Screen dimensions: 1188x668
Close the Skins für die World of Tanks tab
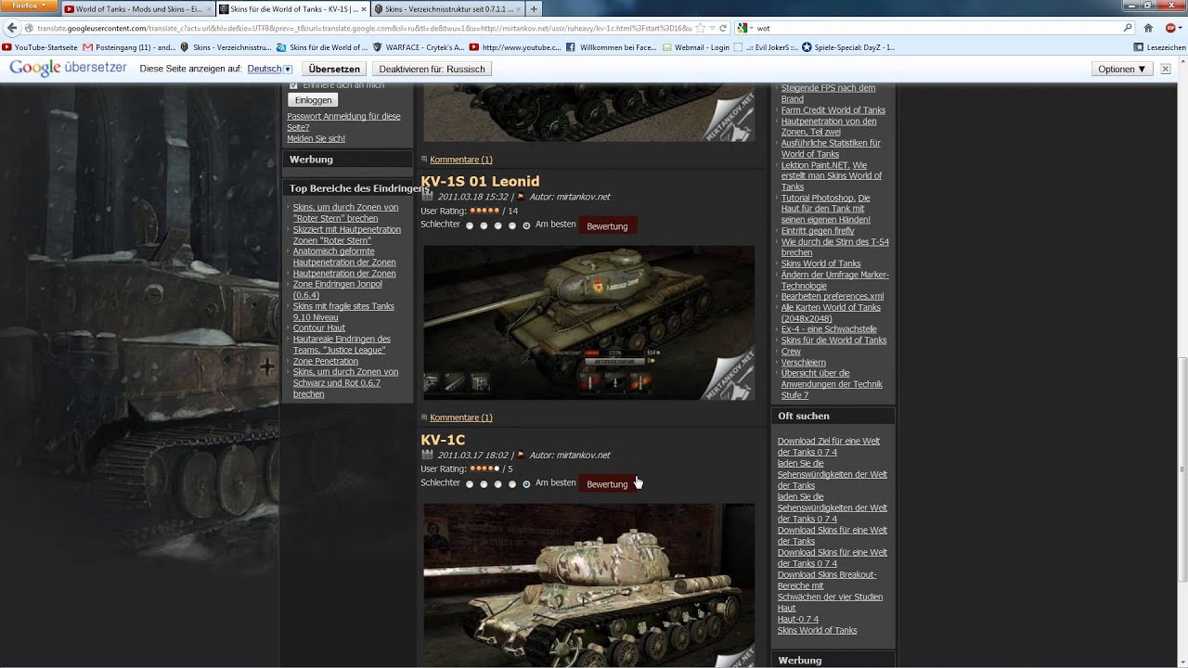pos(364,9)
